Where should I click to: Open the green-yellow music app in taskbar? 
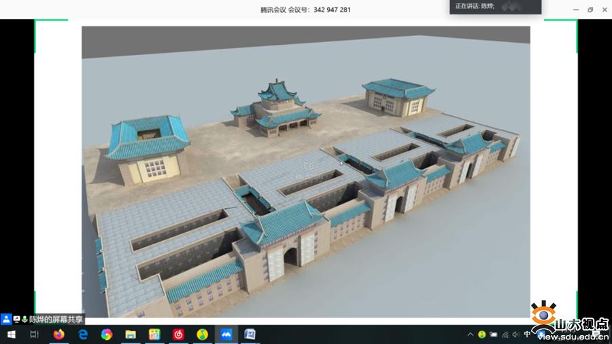[x=202, y=335]
